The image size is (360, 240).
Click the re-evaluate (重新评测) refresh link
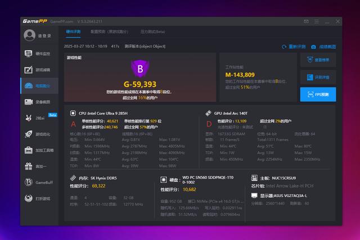(x=294, y=47)
